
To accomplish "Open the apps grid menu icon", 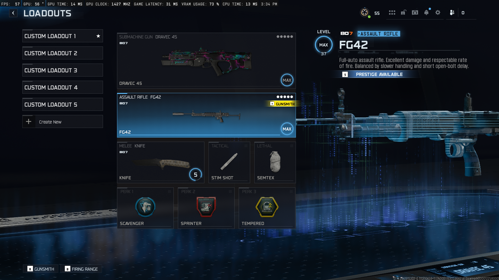I will (392, 12).
